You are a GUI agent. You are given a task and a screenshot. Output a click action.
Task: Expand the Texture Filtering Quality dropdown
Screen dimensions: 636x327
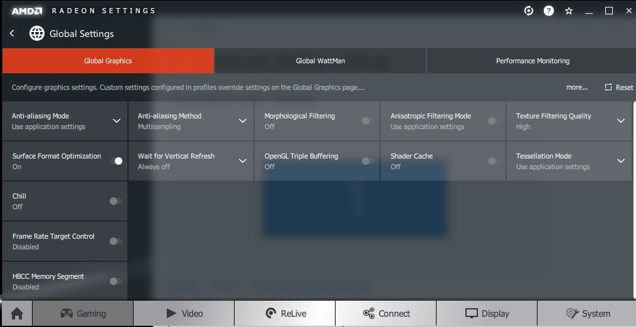(x=620, y=121)
